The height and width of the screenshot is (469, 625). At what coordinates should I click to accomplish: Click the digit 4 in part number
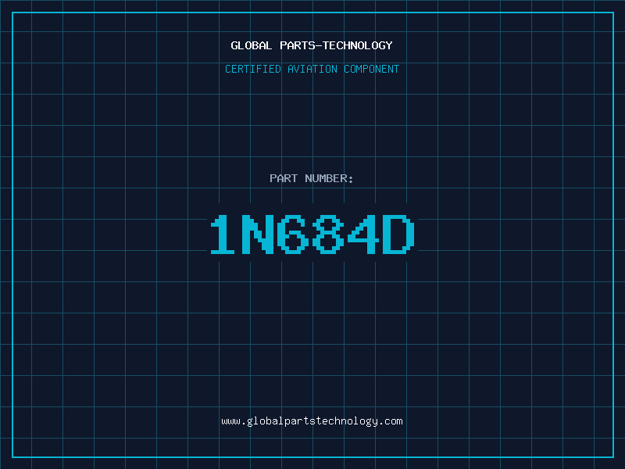point(362,234)
